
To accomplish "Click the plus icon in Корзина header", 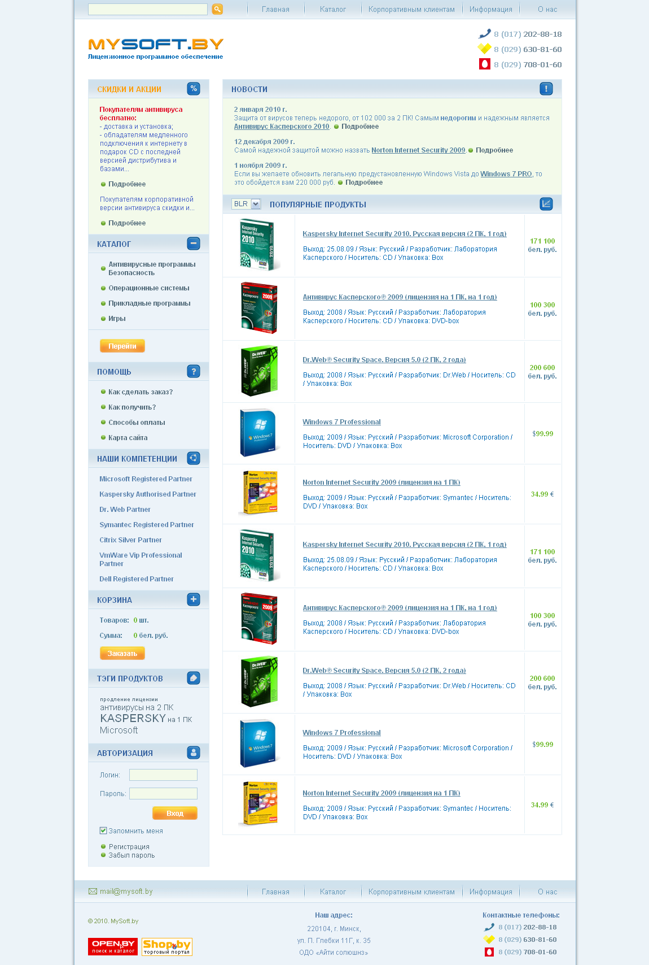I will tap(194, 599).
